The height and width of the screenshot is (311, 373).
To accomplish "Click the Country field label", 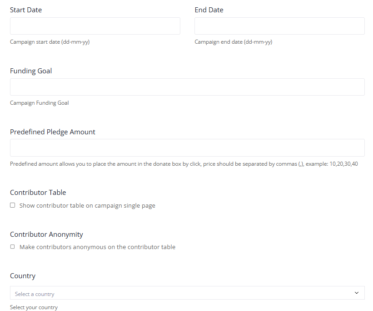I will tap(23, 276).
